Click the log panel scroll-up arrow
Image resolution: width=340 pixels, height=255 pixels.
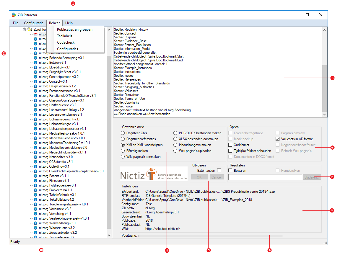click(x=325, y=30)
